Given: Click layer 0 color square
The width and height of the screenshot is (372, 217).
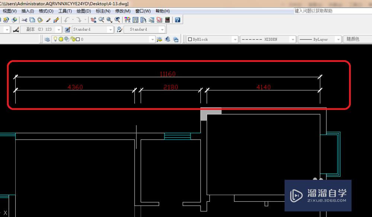Looking at the screenshot, I should coord(78,39).
